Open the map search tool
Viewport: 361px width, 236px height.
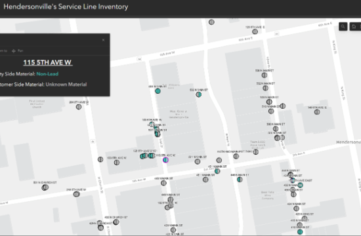pyautogui.click(x=343, y=27)
